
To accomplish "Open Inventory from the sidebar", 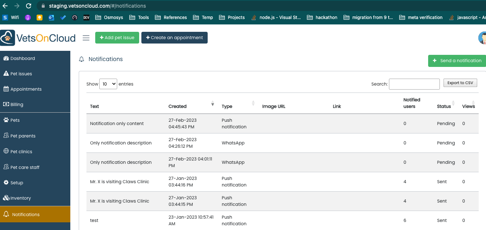I will click(21, 198).
